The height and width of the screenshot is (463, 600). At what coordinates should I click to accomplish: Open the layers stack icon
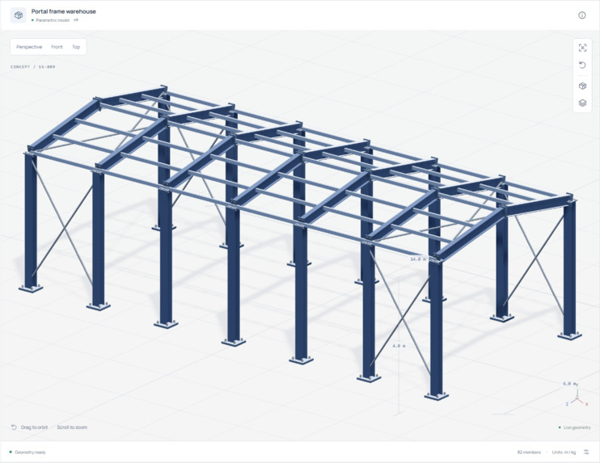[x=582, y=103]
